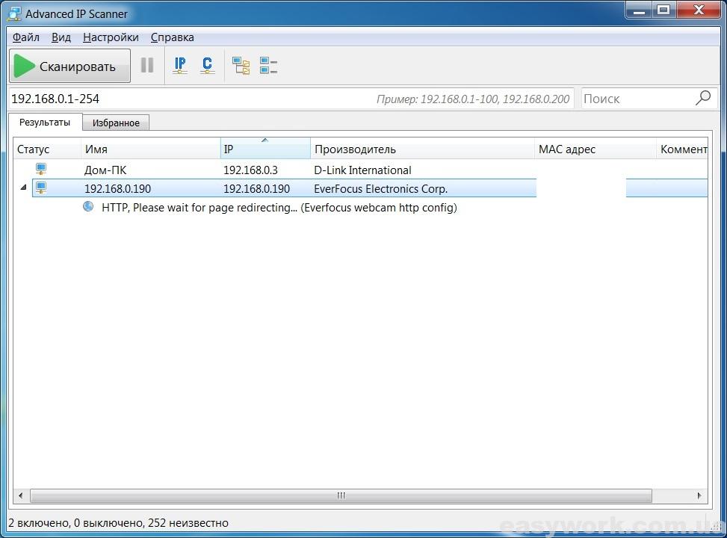727x538 pixels.
Task: Sort by the Статус column header
Action: [47, 149]
